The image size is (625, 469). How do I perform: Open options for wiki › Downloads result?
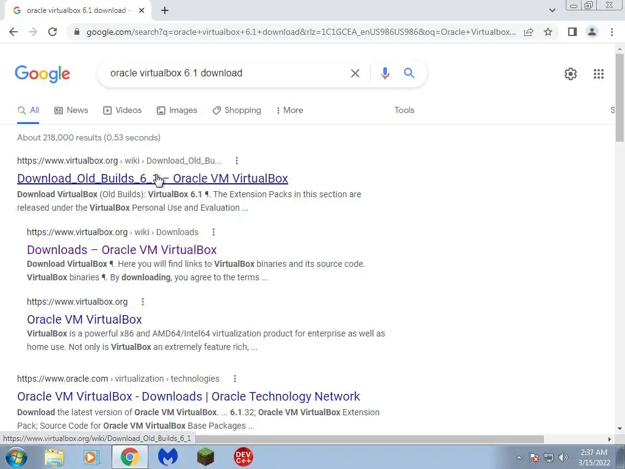214,232
